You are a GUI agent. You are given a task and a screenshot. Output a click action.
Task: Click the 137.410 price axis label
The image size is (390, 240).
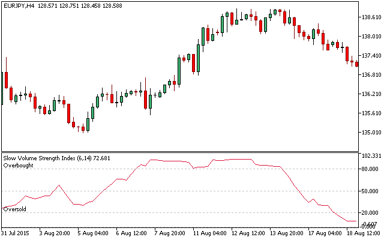point(373,56)
